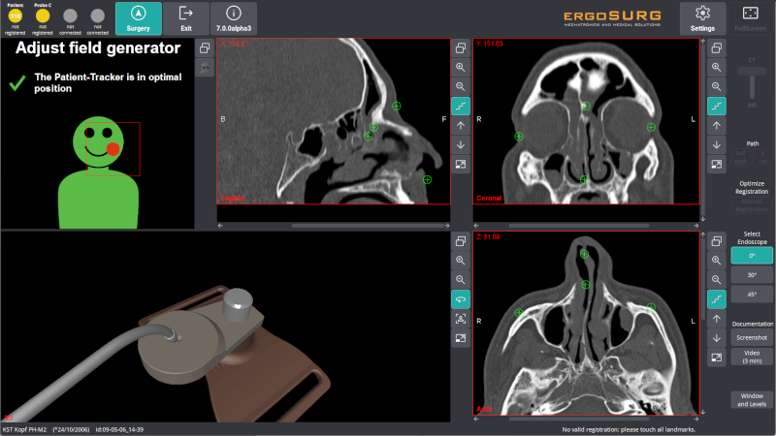The height and width of the screenshot is (436, 776).
Task: Click the rotate icon in the 3D view
Action: [460, 299]
